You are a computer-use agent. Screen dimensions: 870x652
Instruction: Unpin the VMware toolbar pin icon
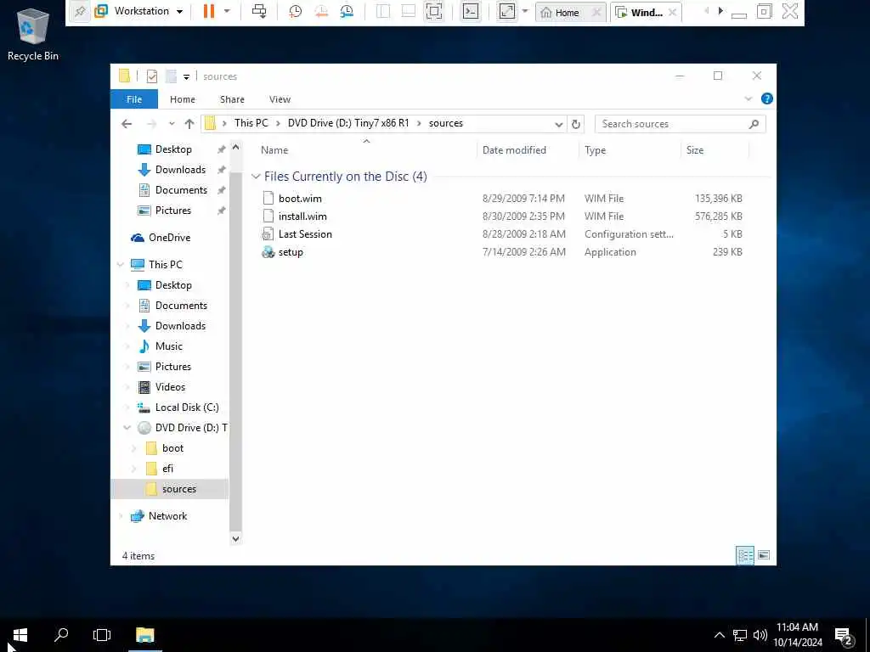[x=80, y=11]
